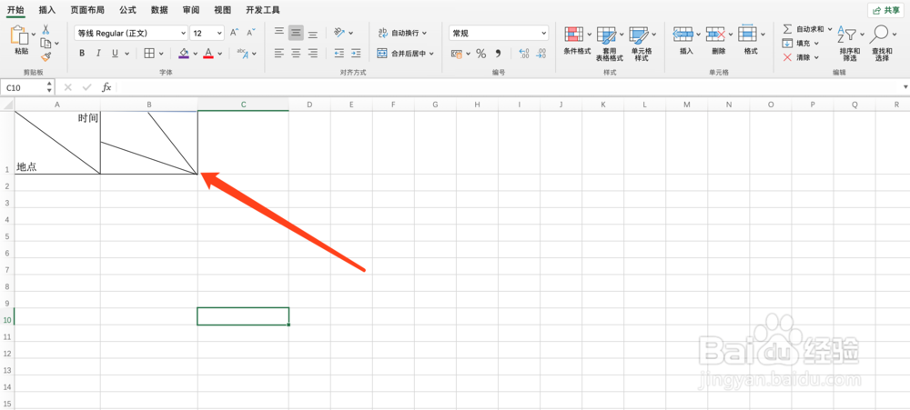Apply cell borders icon
Screen dimensions: 910x410
(149, 54)
